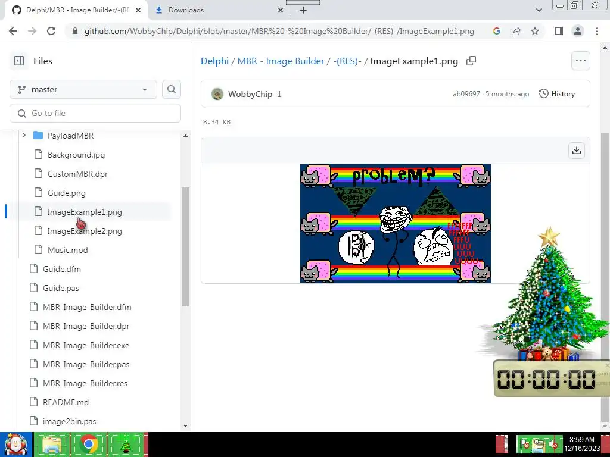This screenshot has height=457, width=610.
Task: Open Guide.dfm in the file tree
Action: [62, 269]
